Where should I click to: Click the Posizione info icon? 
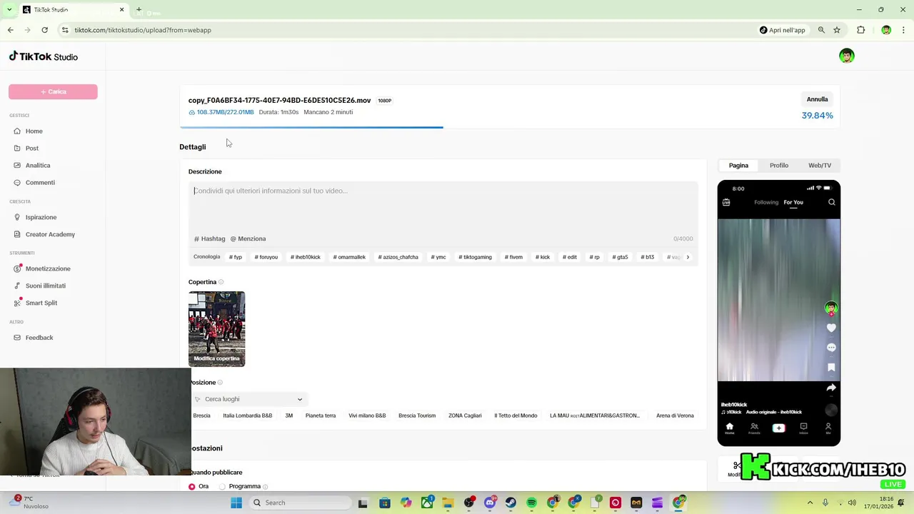[219, 383]
